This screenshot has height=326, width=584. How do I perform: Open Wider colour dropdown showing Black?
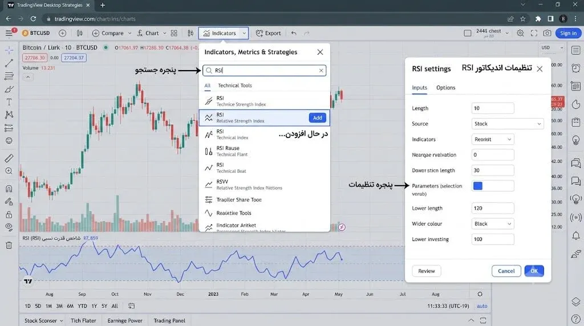(492, 223)
